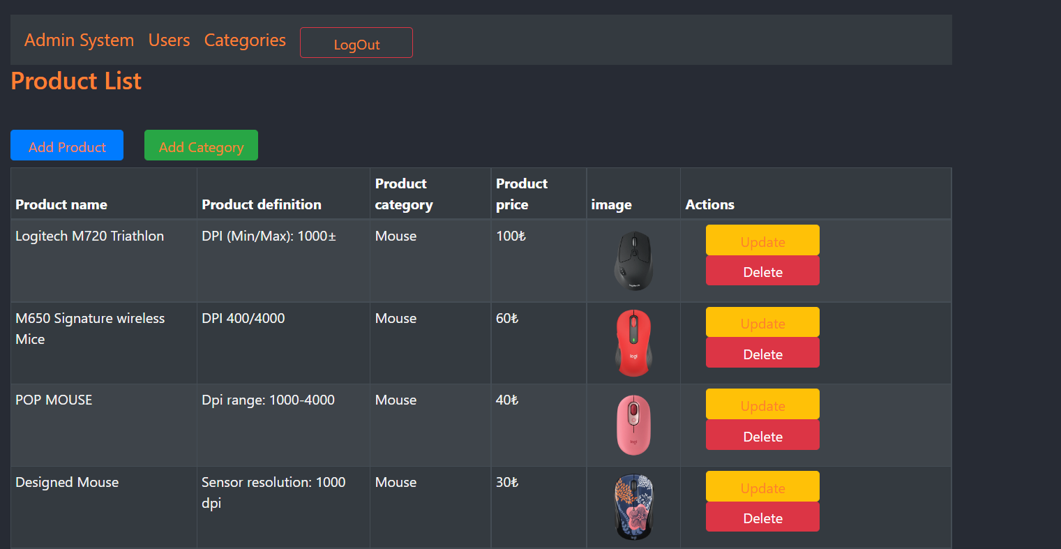
Task: Click the pink POP MOUSE image
Action: [x=633, y=425]
